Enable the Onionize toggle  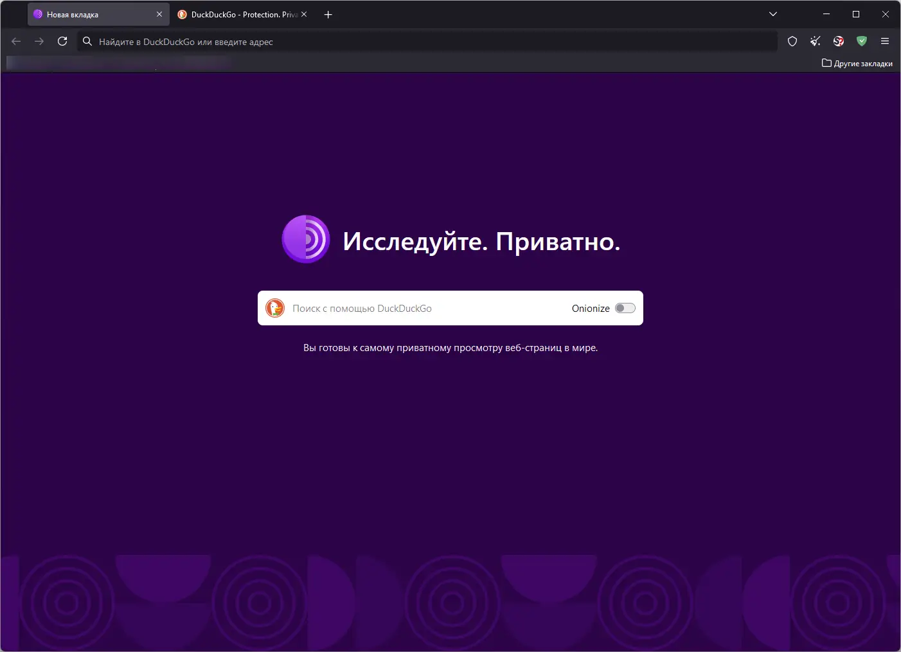click(x=624, y=308)
